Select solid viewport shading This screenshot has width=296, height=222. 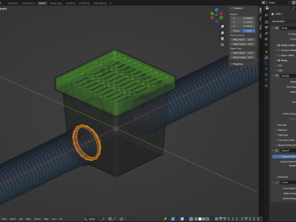200,219
